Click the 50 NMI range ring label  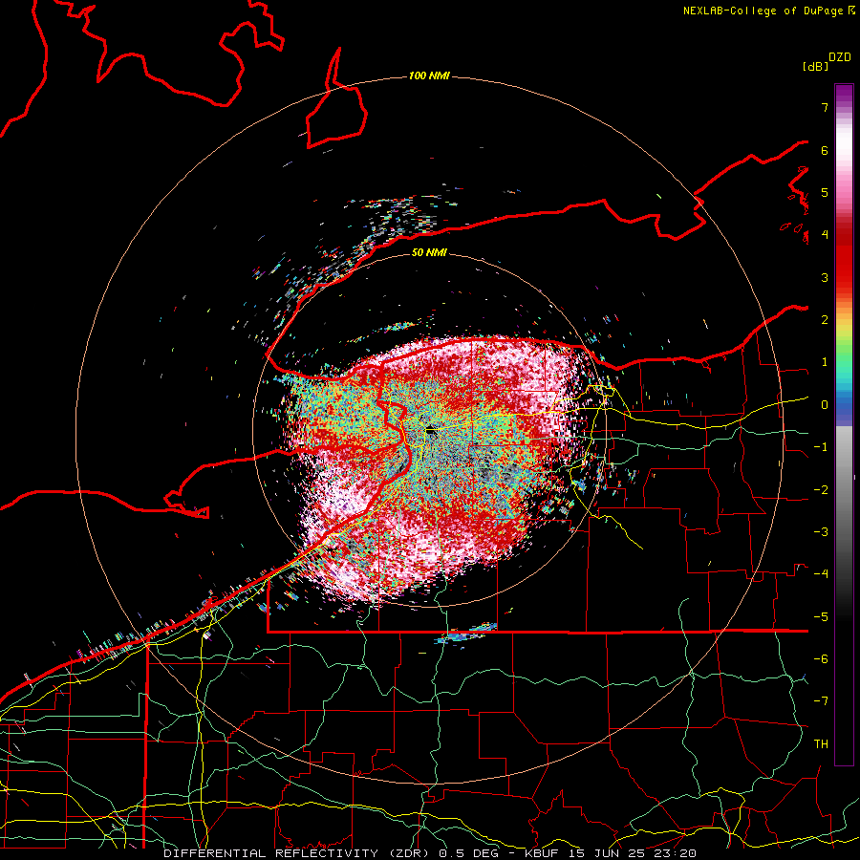[429, 252]
